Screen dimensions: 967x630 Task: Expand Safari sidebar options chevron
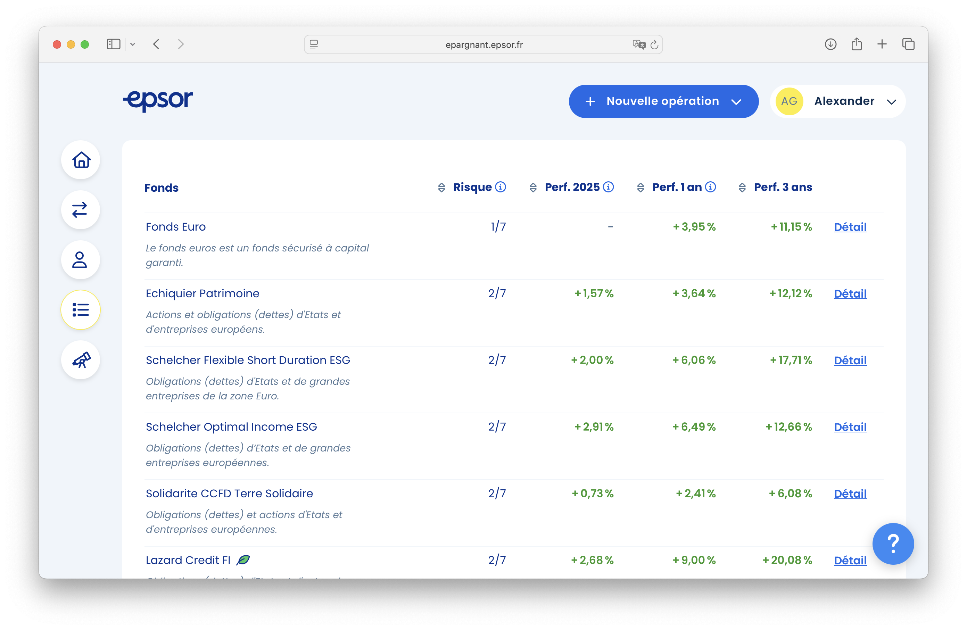(x=132, y=44)
